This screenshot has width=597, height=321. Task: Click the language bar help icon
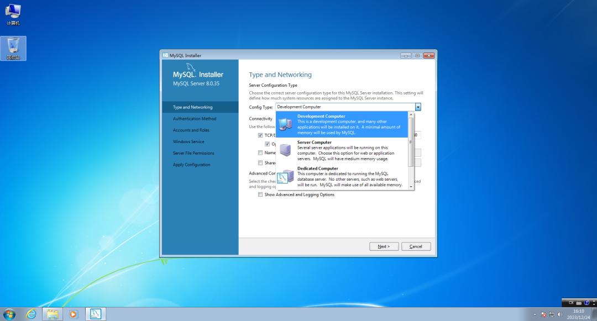pyautogui.click(x=586, y=303)
